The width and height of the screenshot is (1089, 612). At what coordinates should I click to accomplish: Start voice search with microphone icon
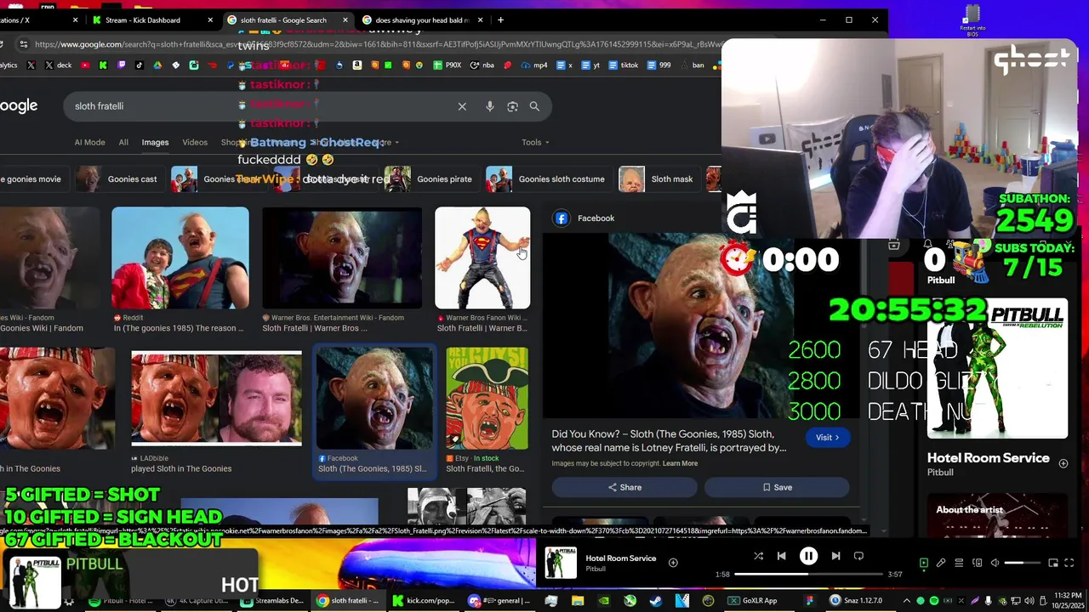pyautogui.click(x=489, y=106)
